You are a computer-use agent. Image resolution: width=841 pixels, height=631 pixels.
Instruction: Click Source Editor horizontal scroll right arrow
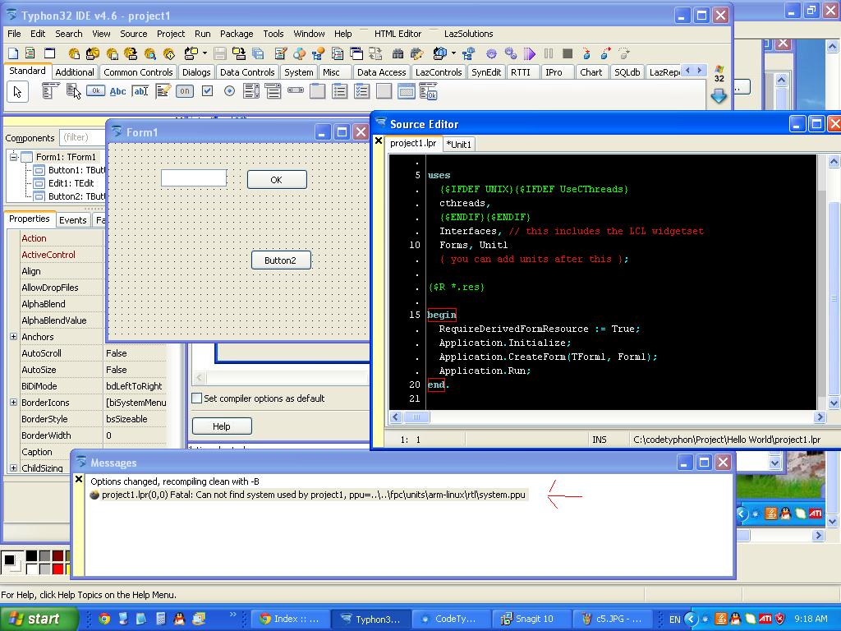pyautogui.click(x=820, y=417)
